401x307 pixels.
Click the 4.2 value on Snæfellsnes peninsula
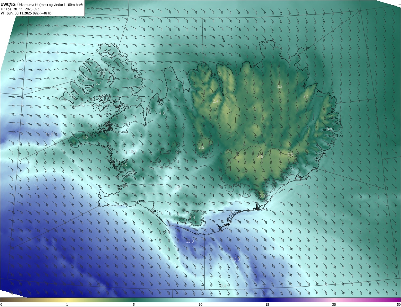point(85,138)
